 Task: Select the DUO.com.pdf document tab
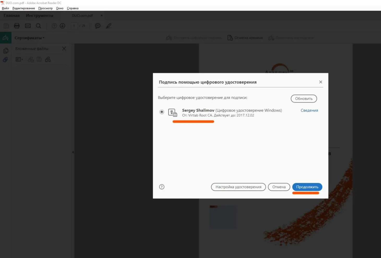tap(82, 16)
